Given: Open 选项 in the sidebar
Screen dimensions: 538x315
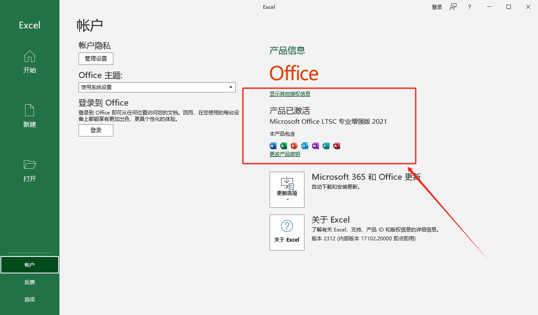Looking at the screenshot, I should tap(30, 299).
